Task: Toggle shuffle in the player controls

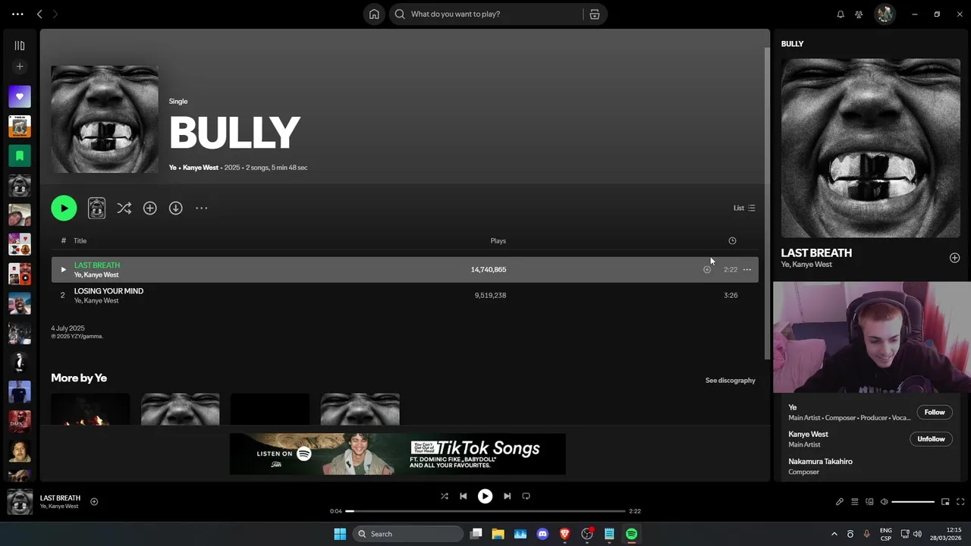Action: point(445,496)
